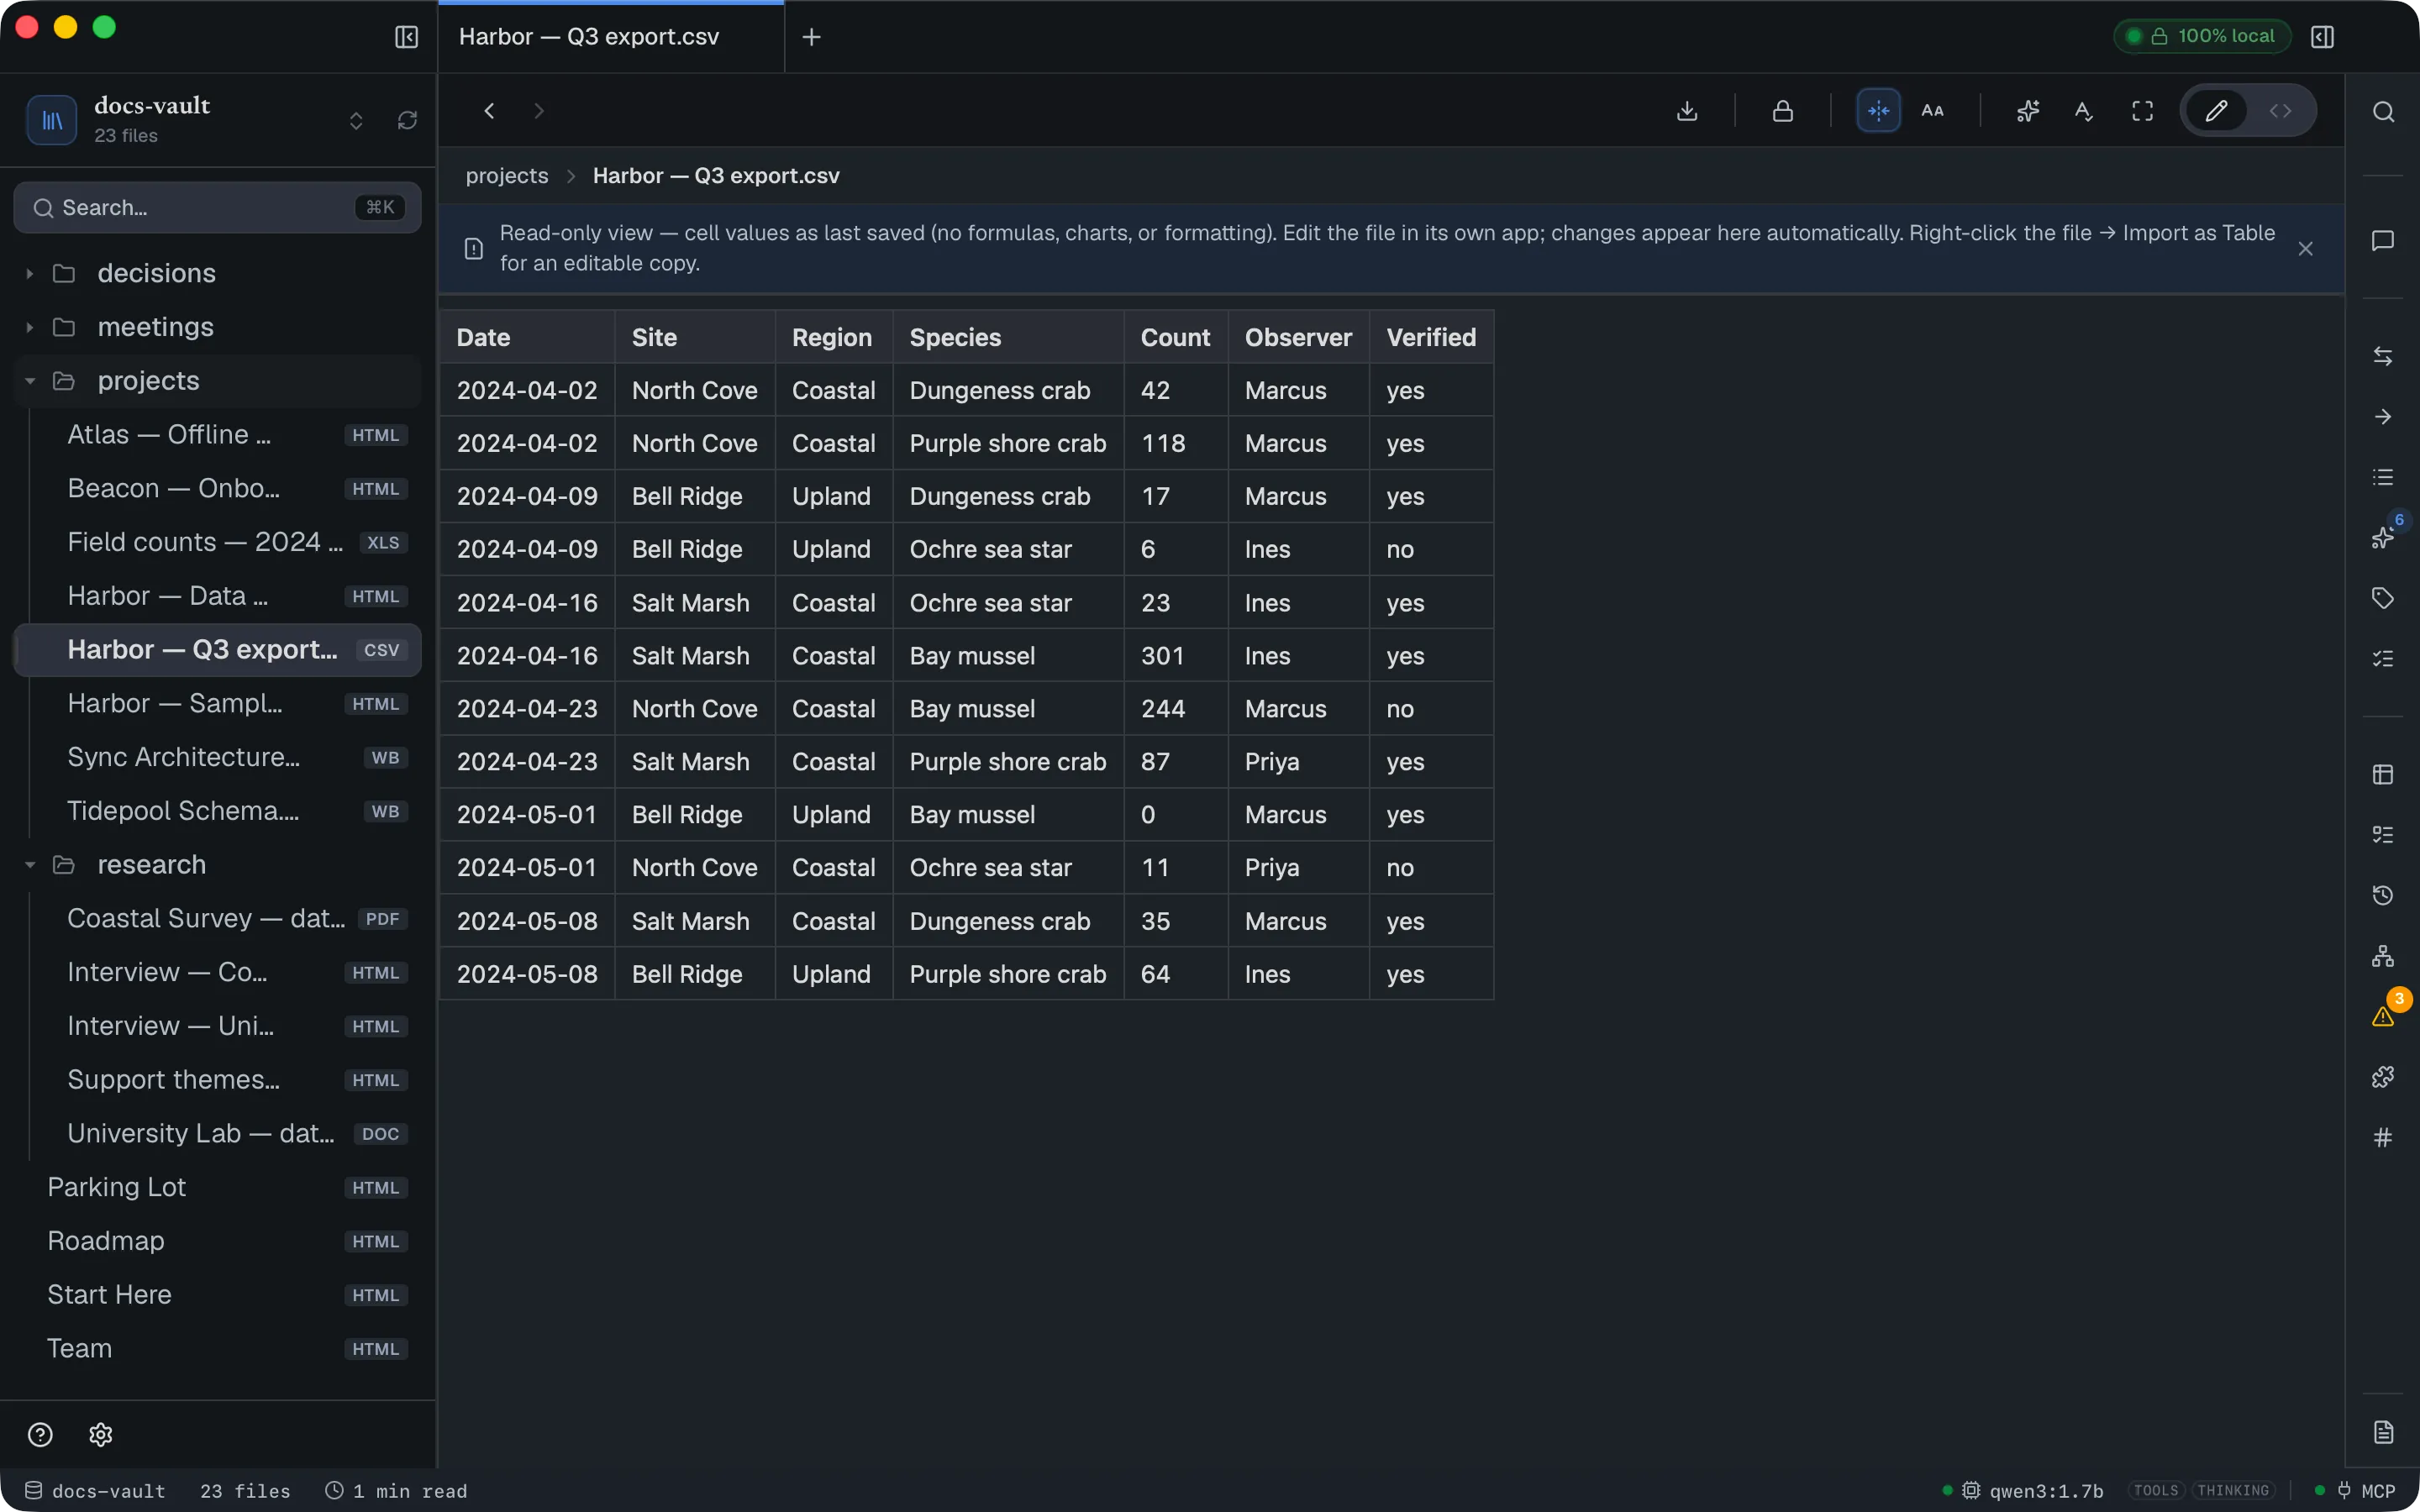Toggle the right sidebar panel icon

click(2322, 37)
